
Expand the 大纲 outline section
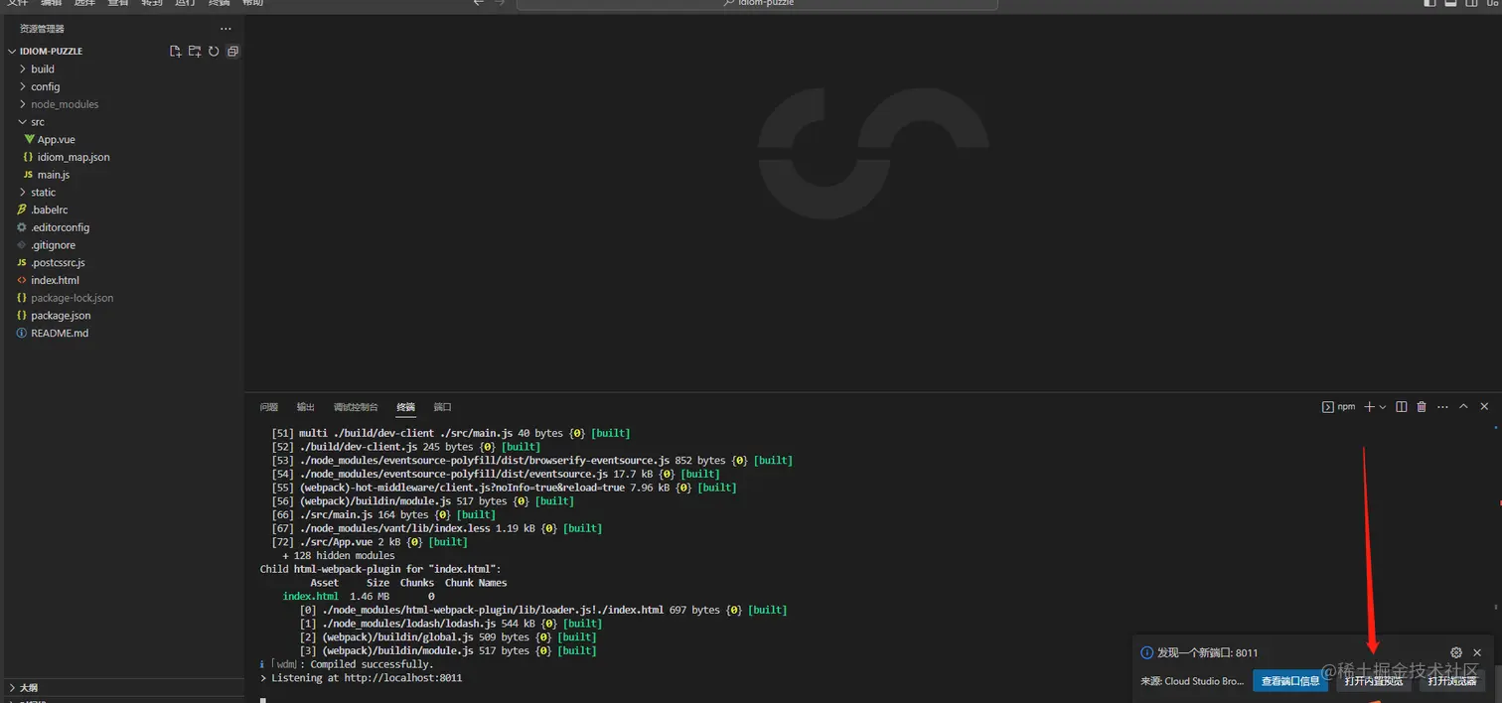point(122,687)
